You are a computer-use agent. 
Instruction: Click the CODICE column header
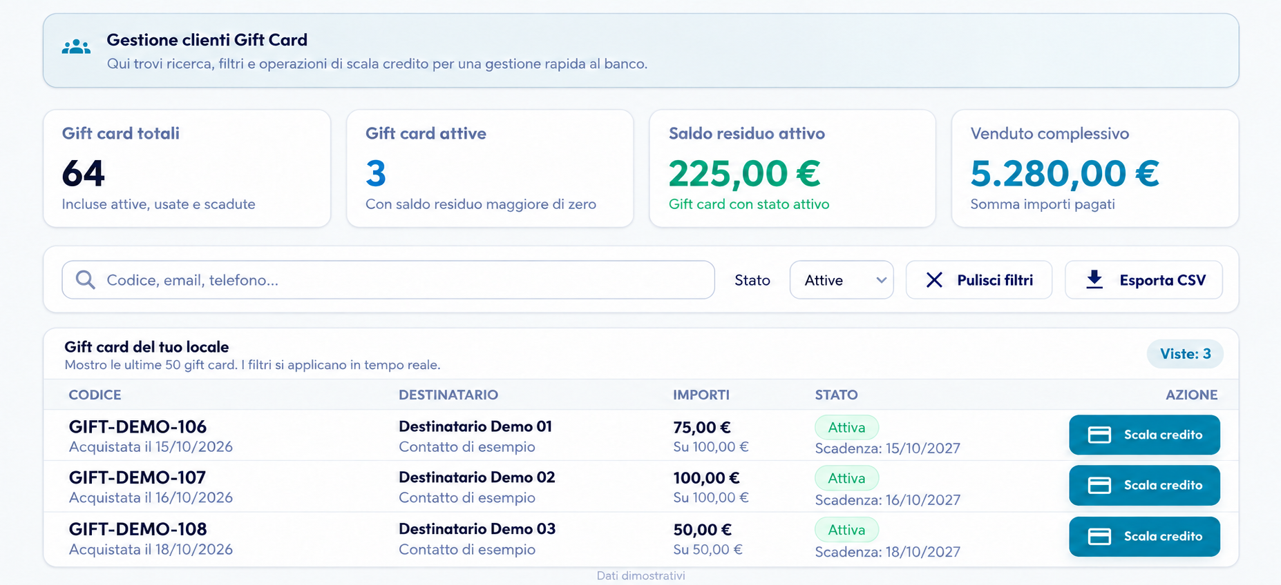point(95,395)
